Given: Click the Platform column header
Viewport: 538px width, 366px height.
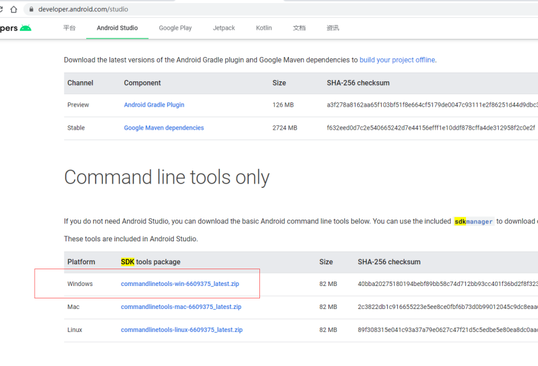Looking at the screenshot, I should click(81, 262).
